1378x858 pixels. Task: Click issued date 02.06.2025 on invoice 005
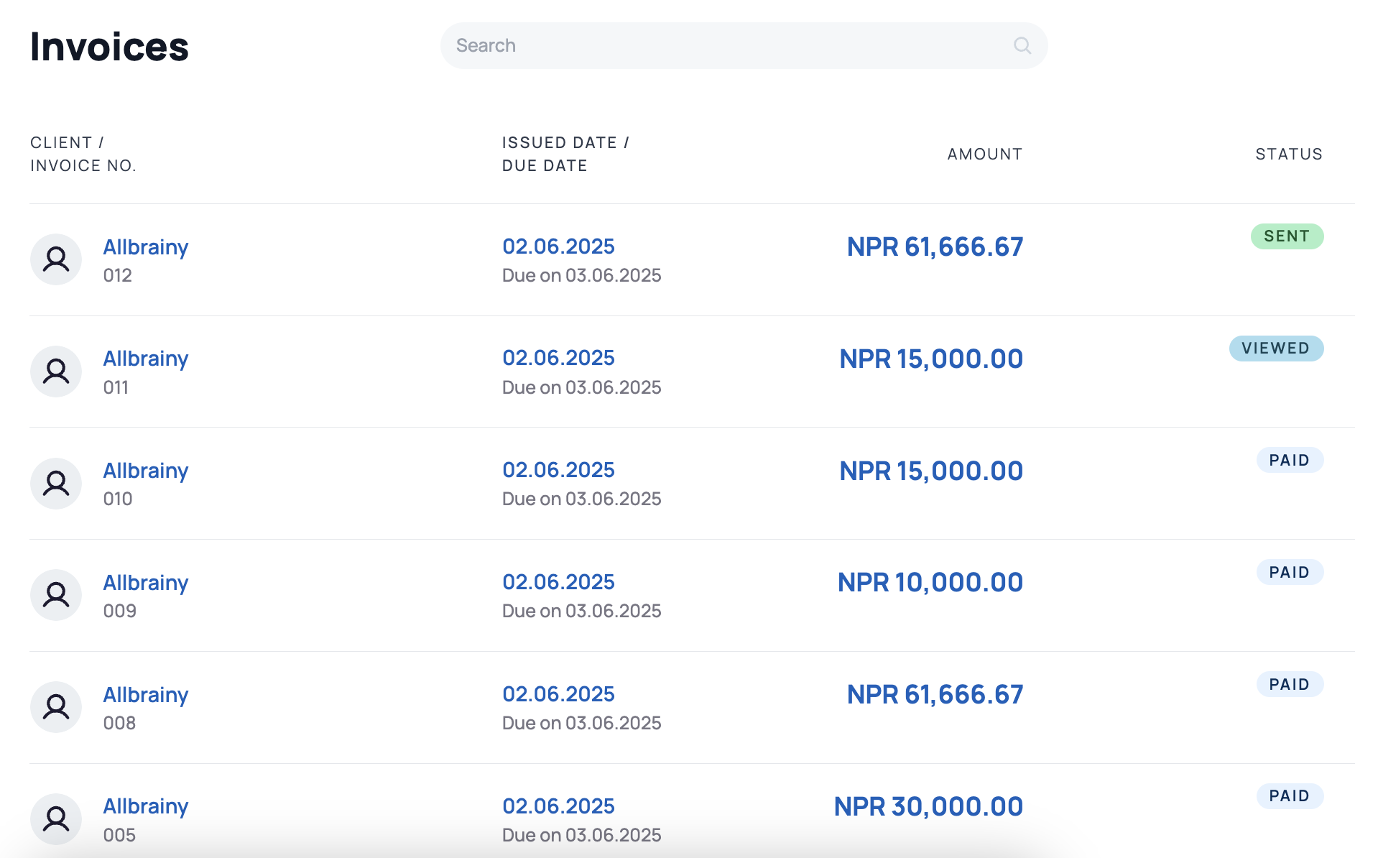coord(558,806)
